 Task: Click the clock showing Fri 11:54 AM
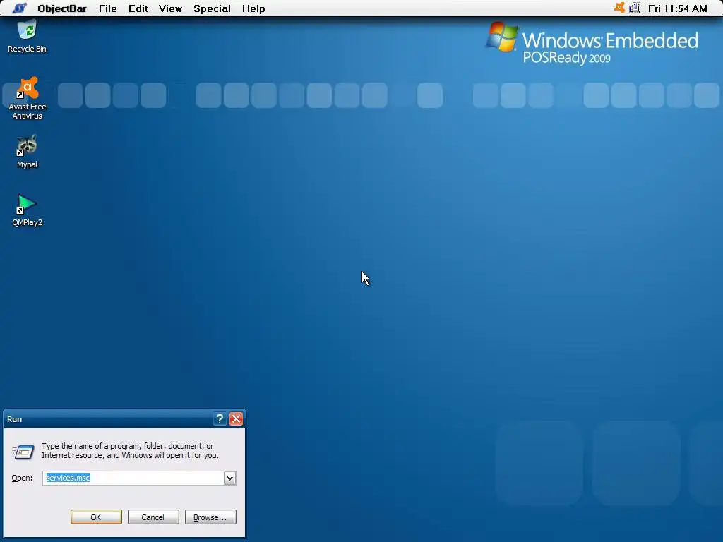pyautogui.click(x=677, y=8)
